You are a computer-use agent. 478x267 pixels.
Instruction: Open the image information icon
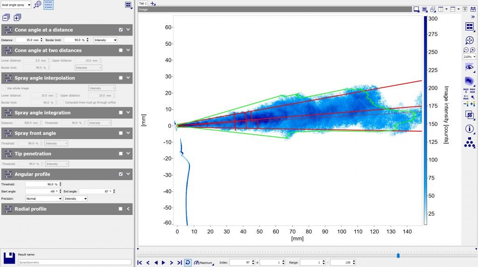[x=469, y=128]
